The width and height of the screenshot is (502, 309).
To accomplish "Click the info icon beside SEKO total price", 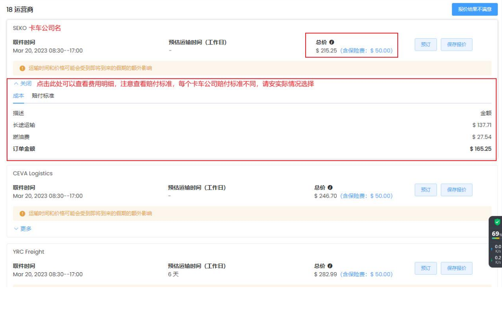I will (331, 42).
